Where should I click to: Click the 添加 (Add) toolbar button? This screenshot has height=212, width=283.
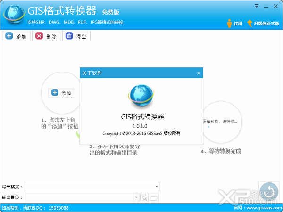(x=16, y=36)
